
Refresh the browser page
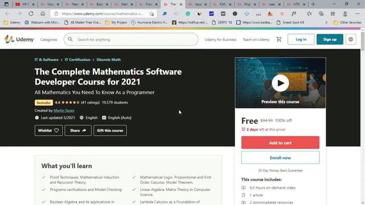point(31,14)
